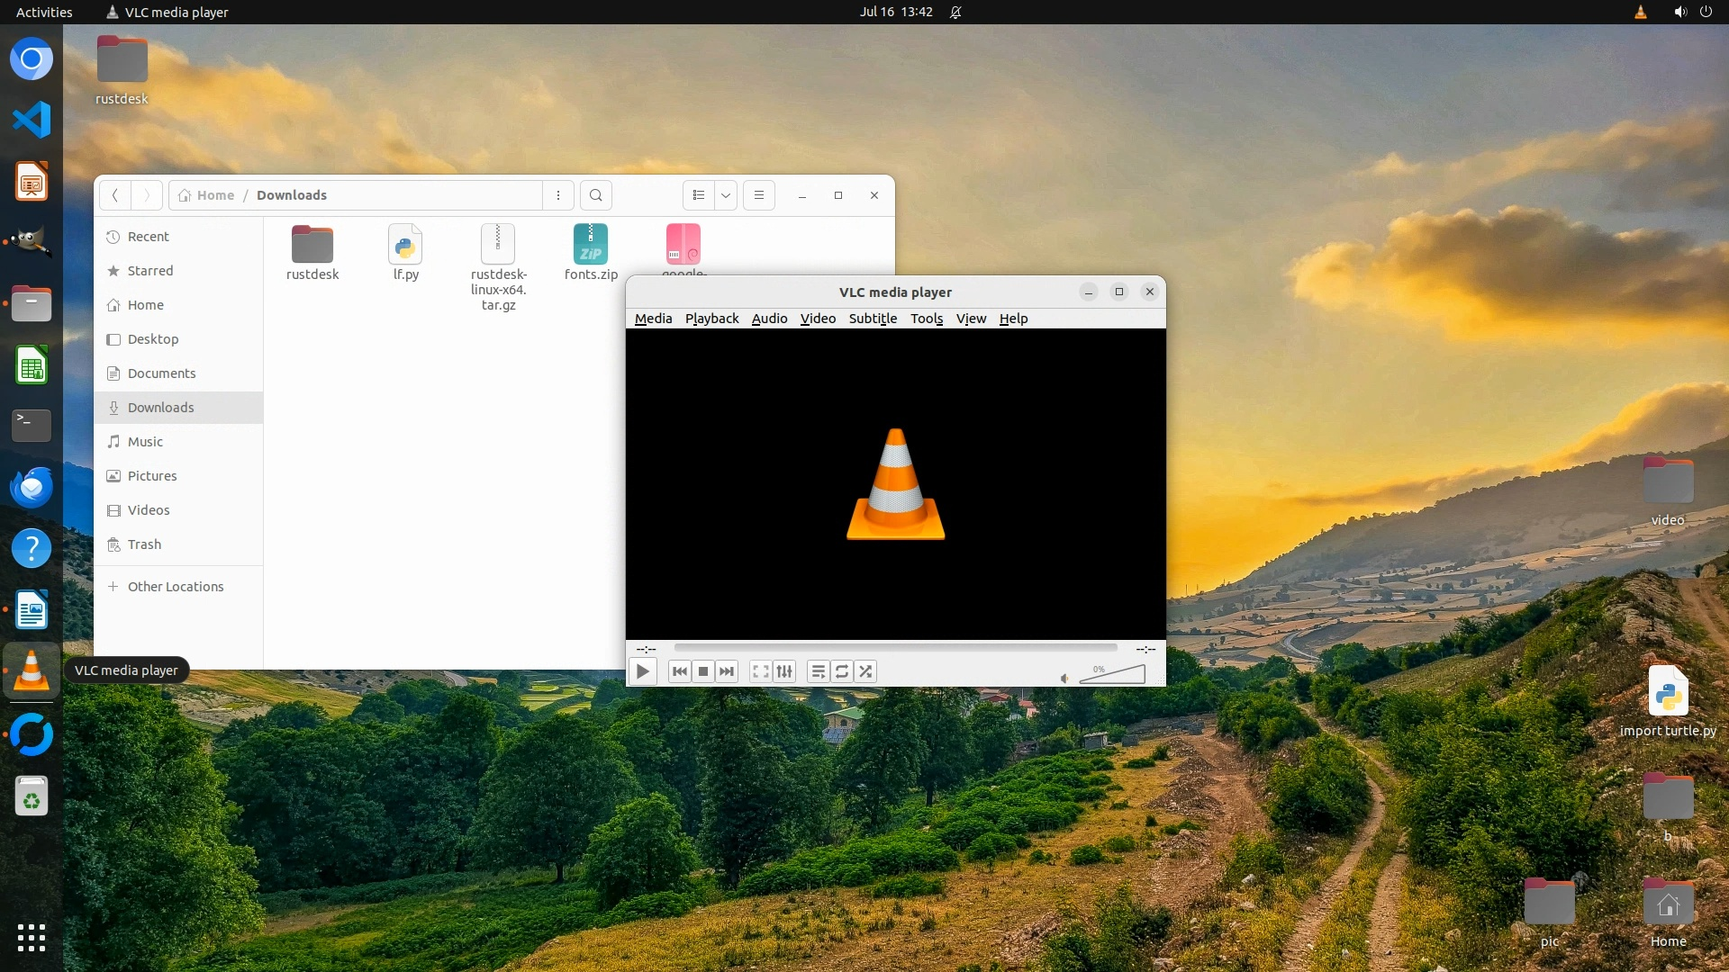Toggle loop mode in VLC
Screen dimensions: 1729x972
click(842, 671)
